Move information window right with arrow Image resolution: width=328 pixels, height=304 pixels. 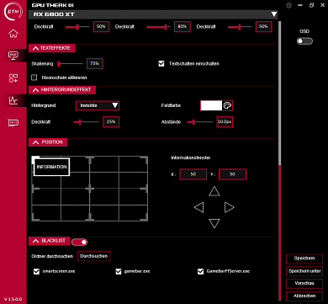click(x=229, y=208)
